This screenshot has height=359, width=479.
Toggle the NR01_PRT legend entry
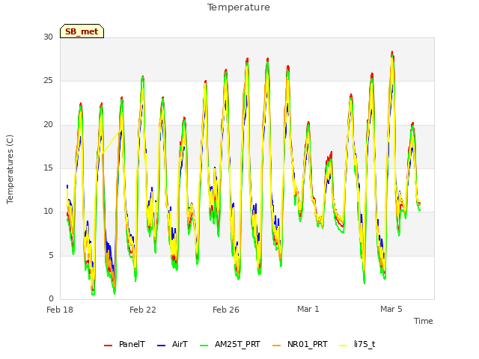click(x=300, y=345)
